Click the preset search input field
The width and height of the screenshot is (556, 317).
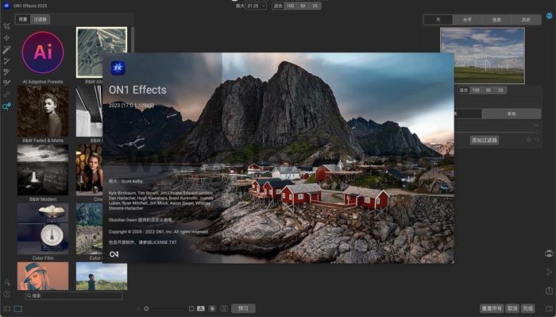coord(74,296)
